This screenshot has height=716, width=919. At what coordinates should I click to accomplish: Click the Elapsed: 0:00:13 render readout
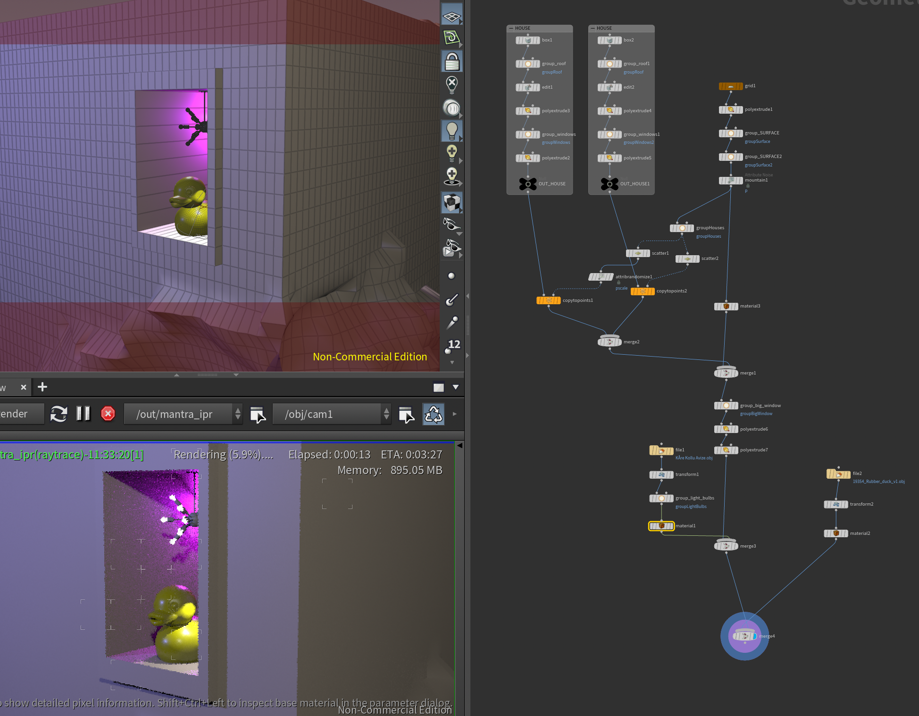point(329,455)
